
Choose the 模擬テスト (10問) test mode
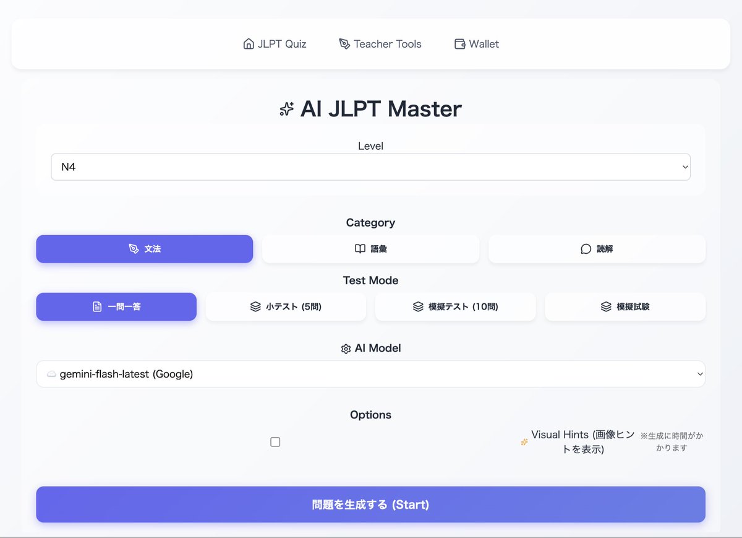coord(455,307)
